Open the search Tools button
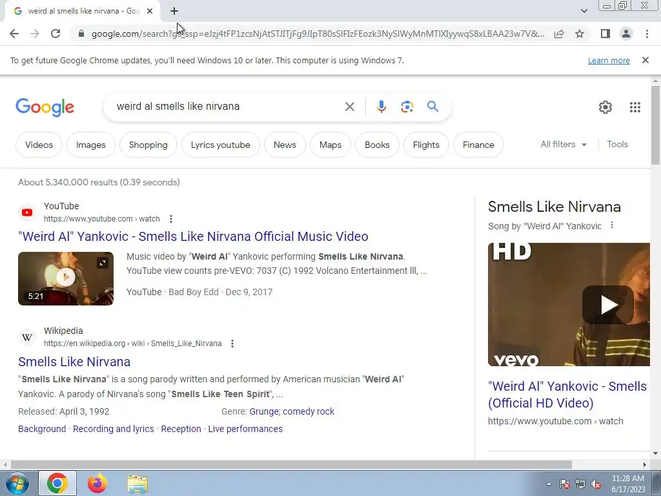661x496 pixels. 617,144
